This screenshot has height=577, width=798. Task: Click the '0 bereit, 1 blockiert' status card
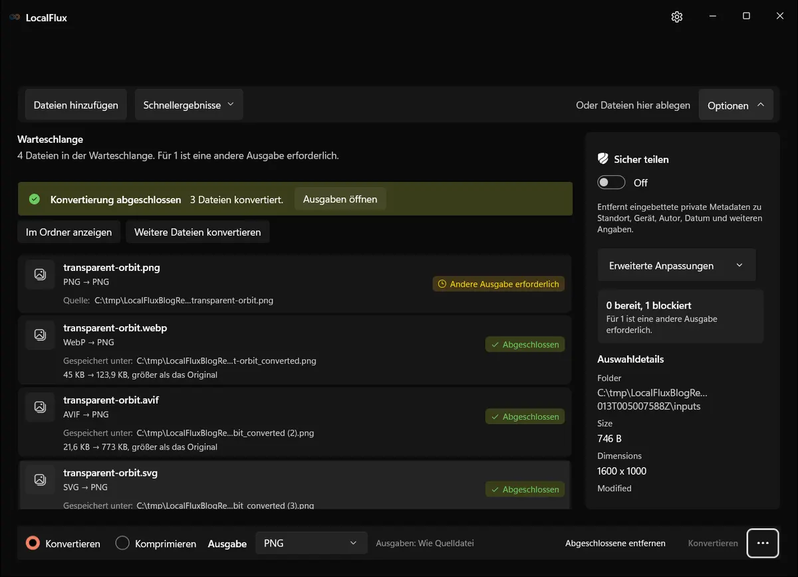(x=680, y=316)
